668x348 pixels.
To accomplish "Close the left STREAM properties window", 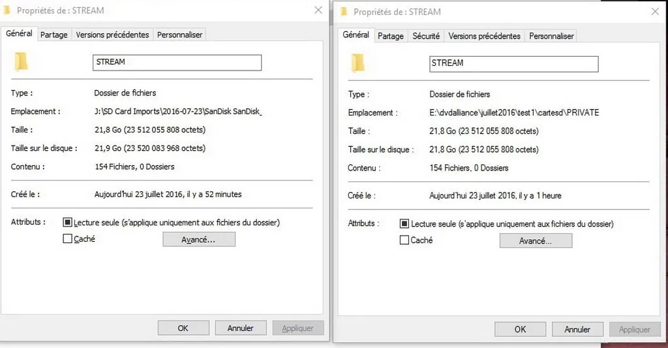I will (318, 10).
